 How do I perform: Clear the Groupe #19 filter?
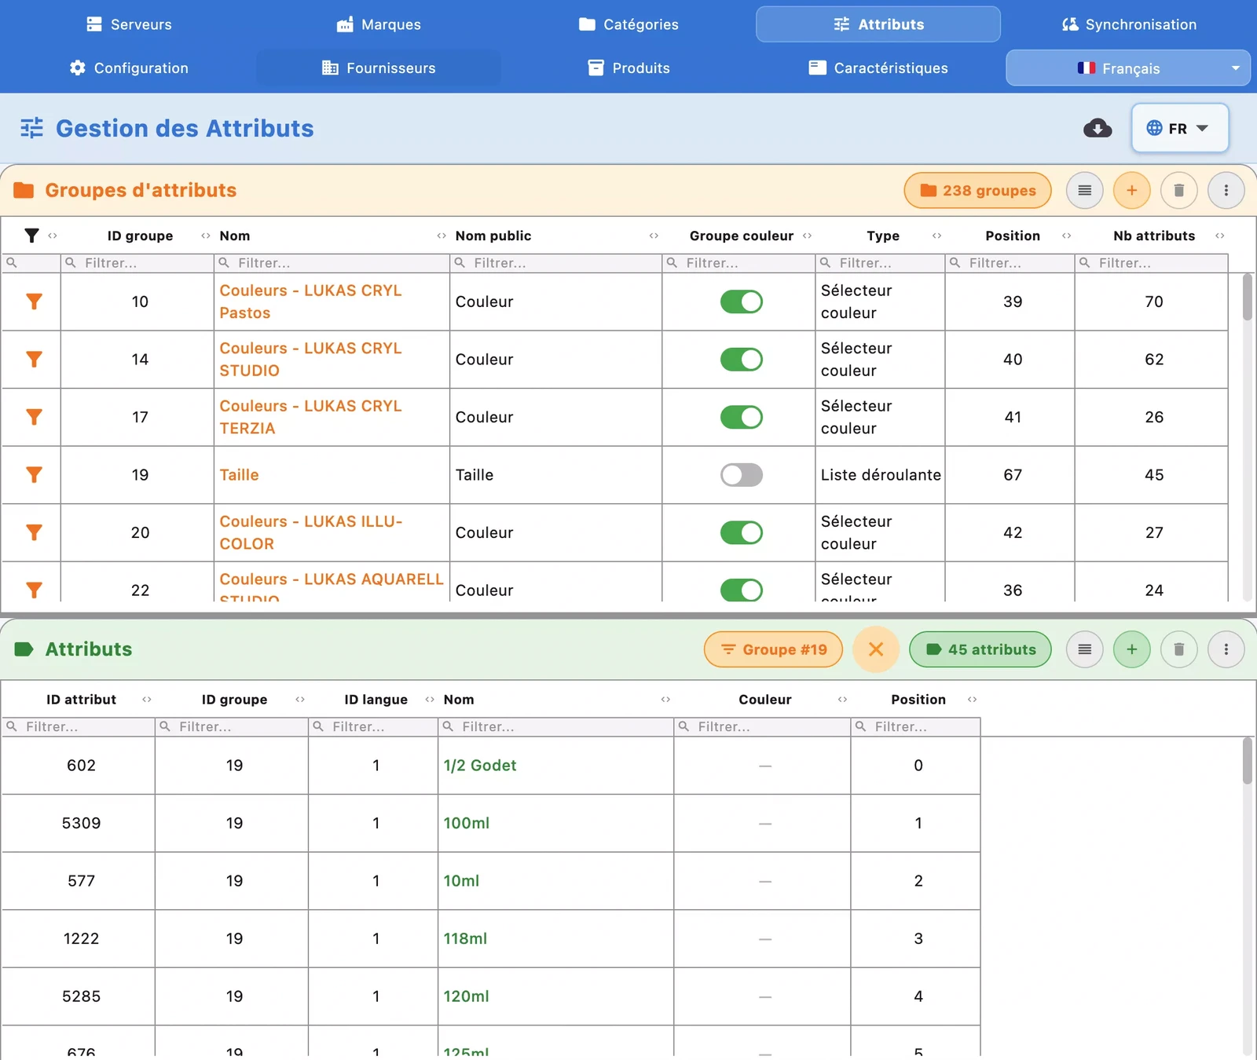click(875, 649)
